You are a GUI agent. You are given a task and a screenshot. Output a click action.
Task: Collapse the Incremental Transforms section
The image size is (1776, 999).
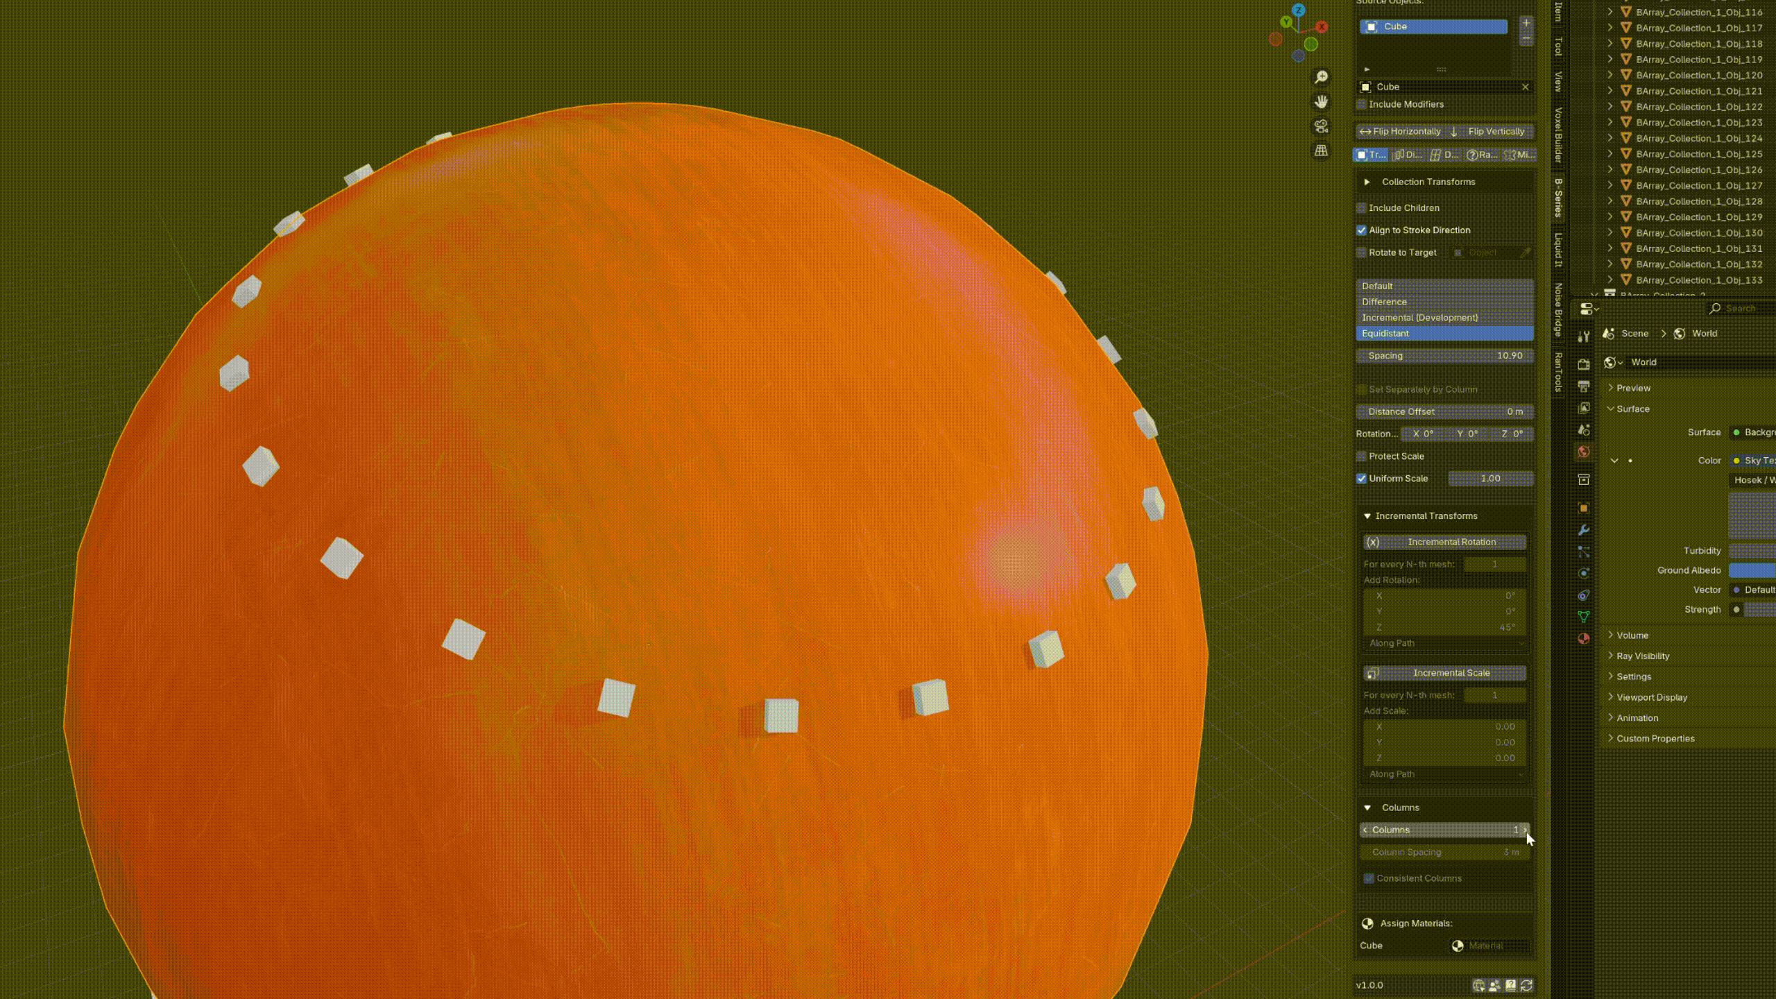[x=1367, y=516]
